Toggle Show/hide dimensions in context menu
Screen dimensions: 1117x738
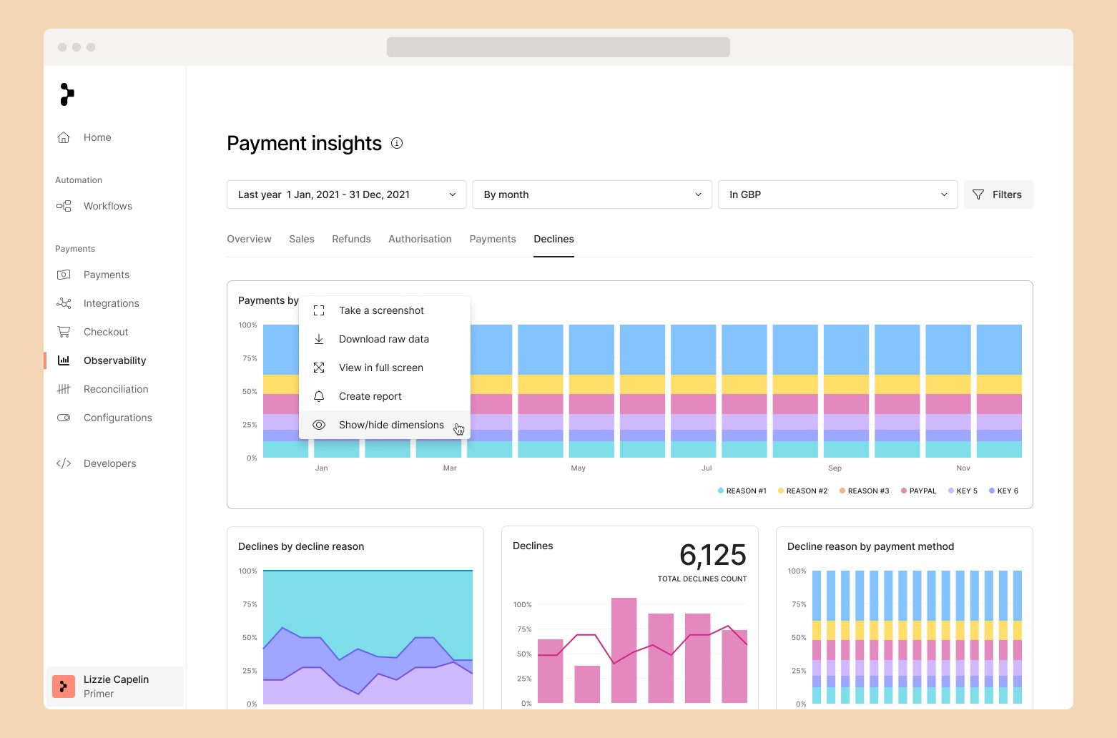pyautogui.click(x=390, y=425)
